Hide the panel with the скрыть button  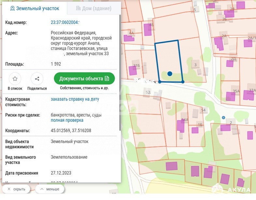click(16, 189)
